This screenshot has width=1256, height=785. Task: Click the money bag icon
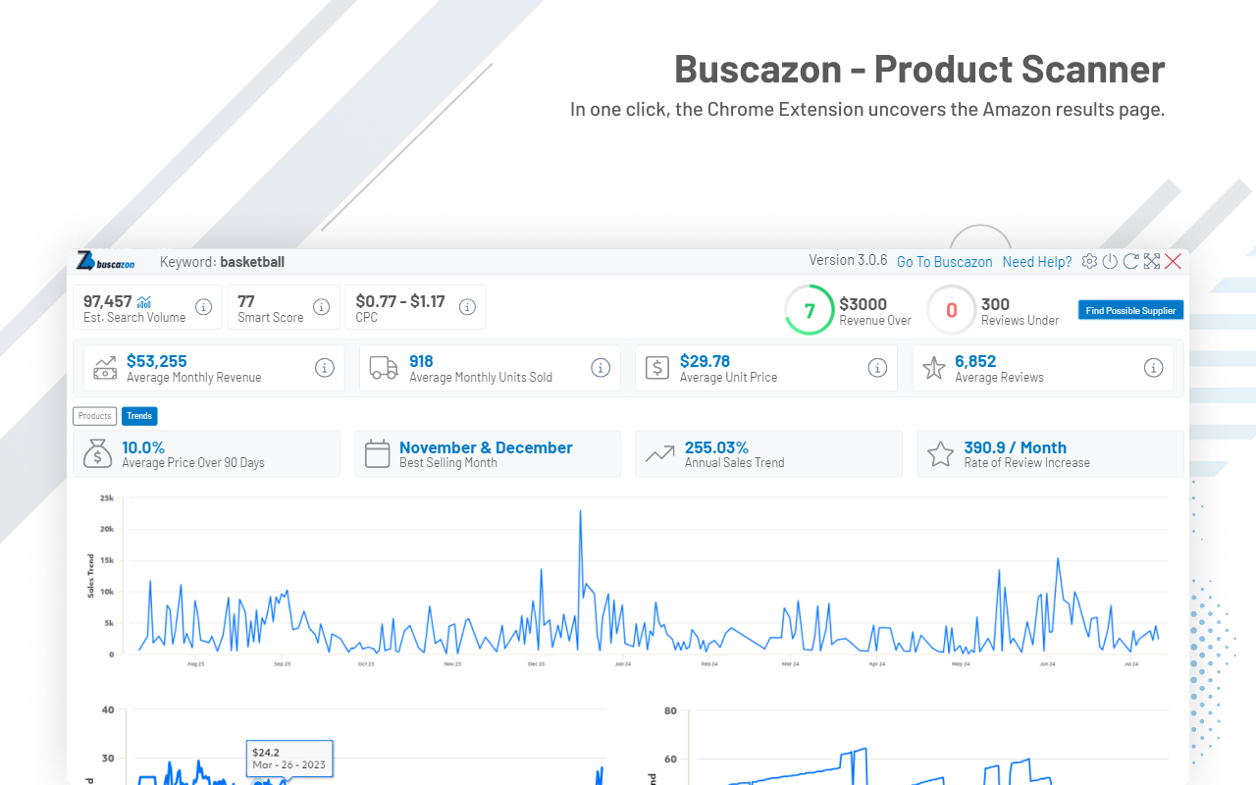tap(97, 453)
